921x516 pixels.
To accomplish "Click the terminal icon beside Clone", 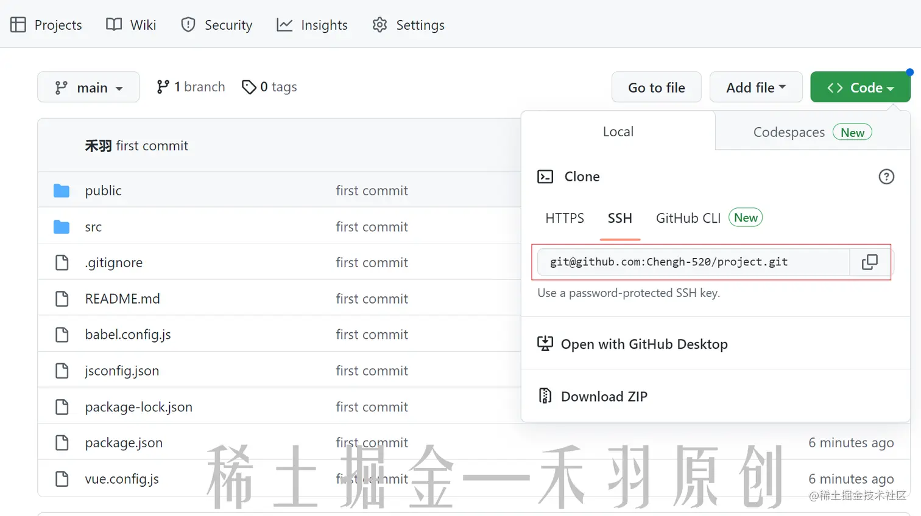I will click(545, 176).
